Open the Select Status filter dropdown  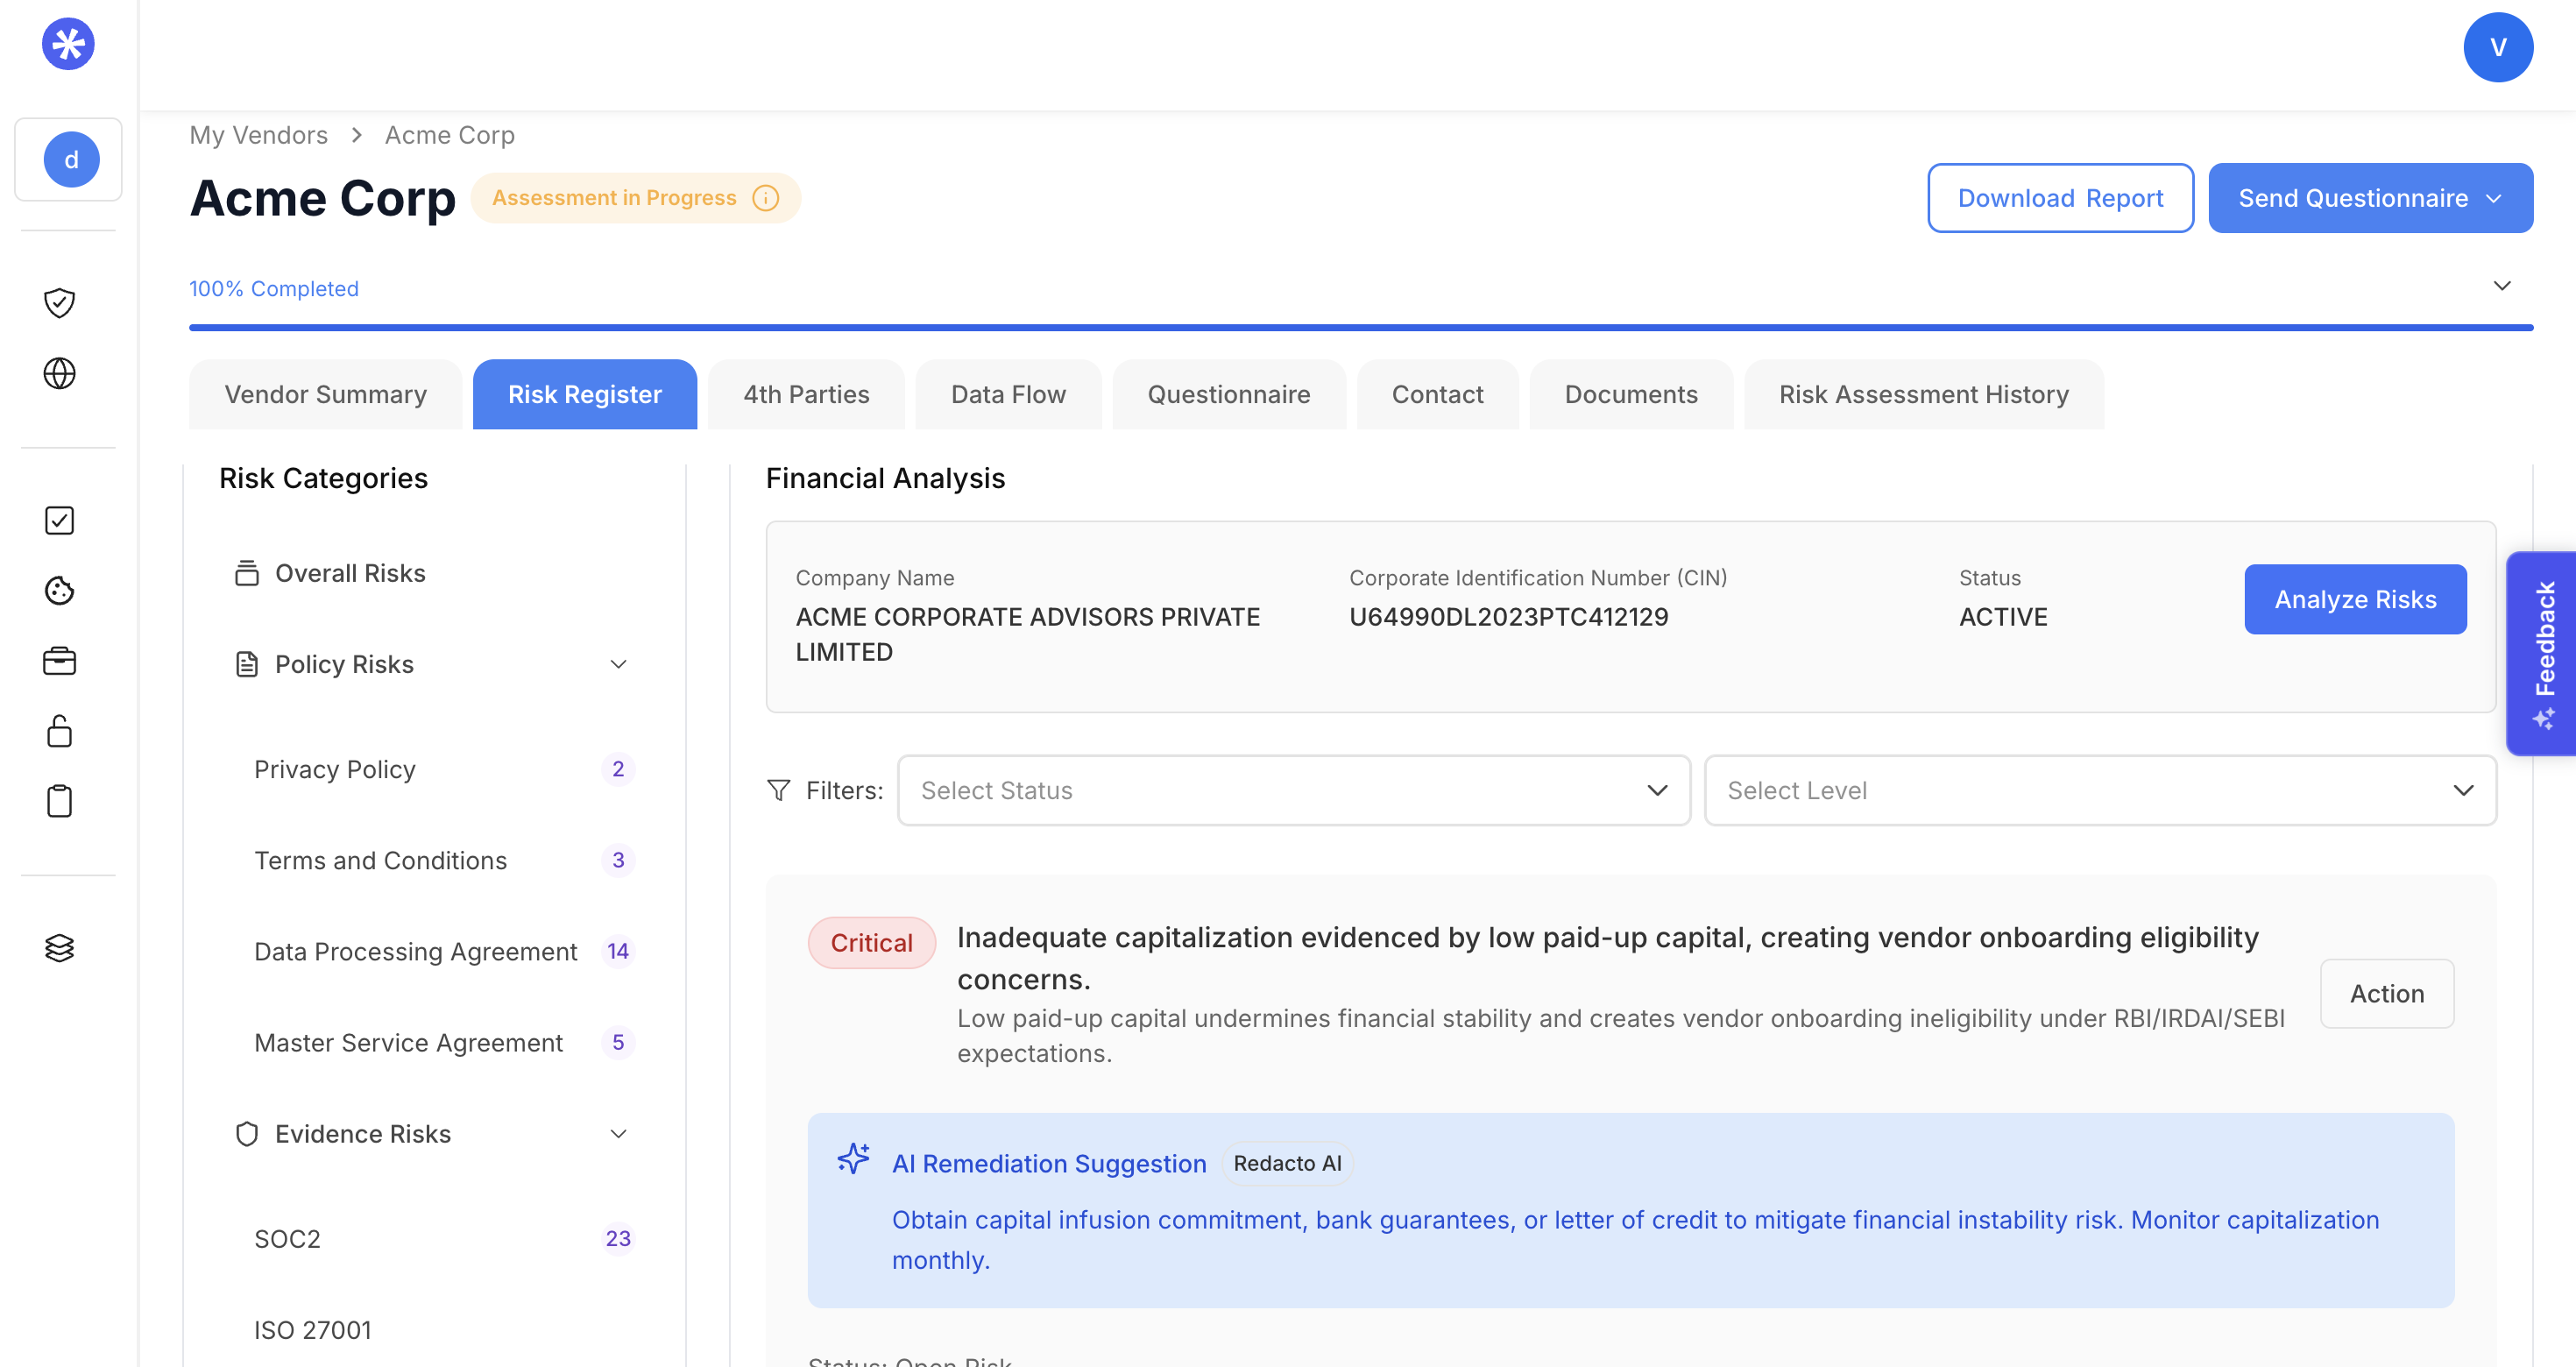point(1293,790)
